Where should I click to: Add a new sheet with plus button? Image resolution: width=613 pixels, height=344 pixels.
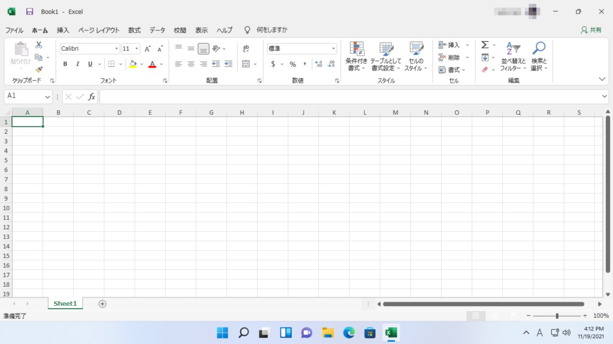102,303
